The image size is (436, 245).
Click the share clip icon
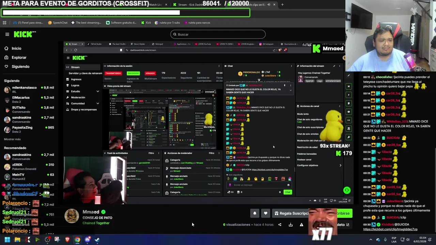point(280,225)
